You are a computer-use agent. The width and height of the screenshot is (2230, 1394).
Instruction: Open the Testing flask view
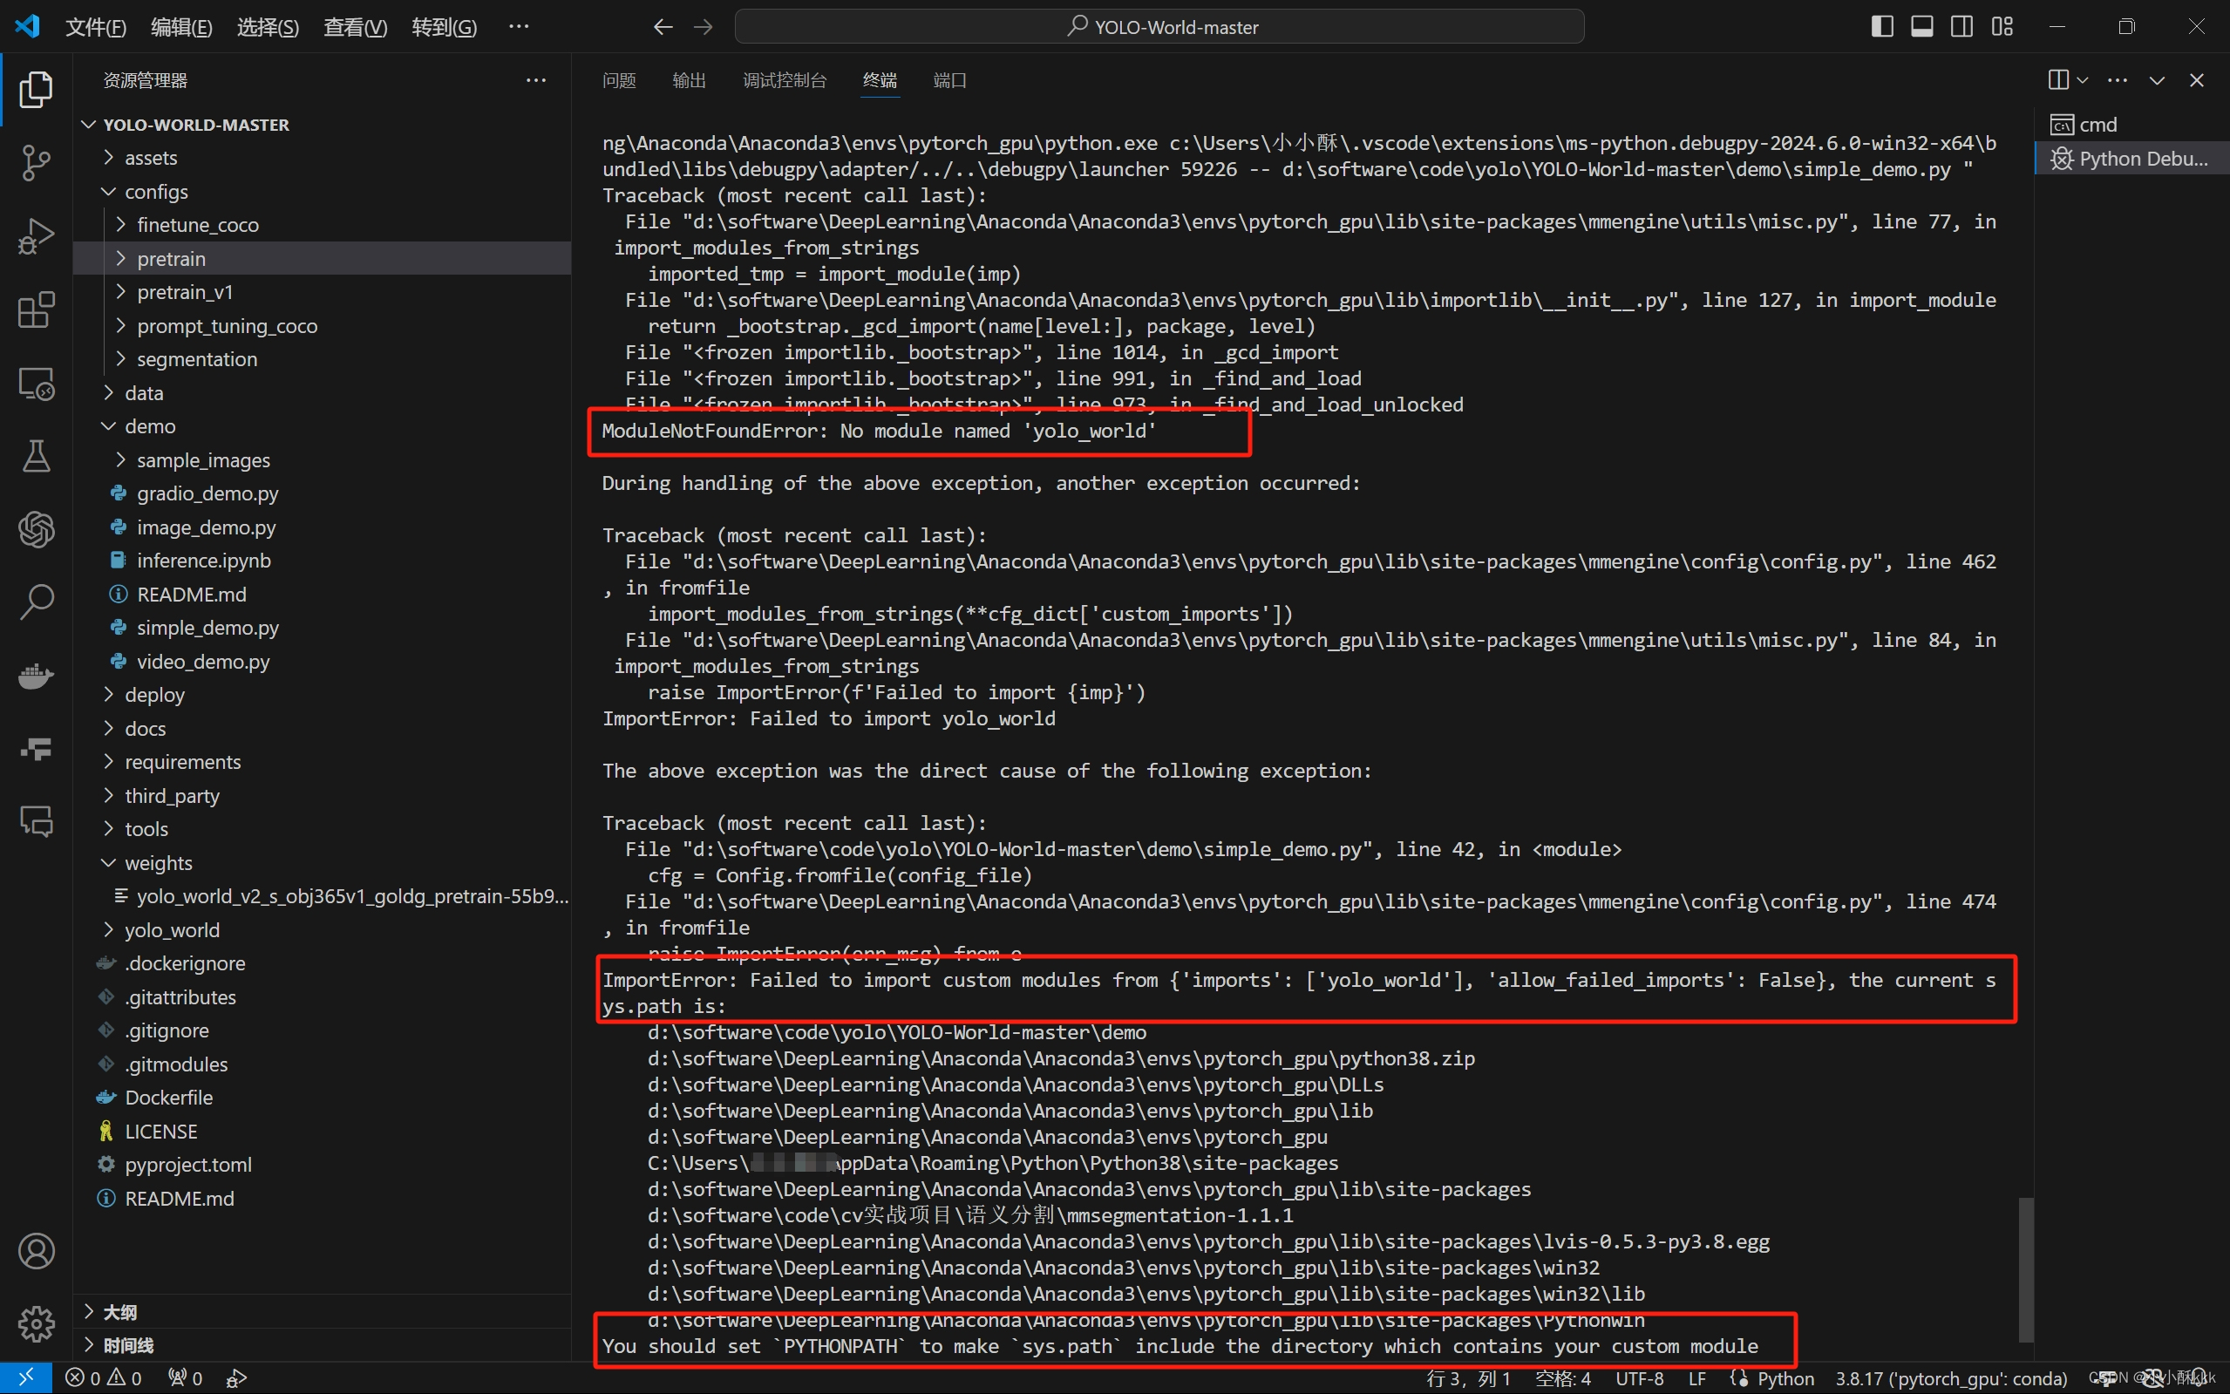click(x=36, y=456)
